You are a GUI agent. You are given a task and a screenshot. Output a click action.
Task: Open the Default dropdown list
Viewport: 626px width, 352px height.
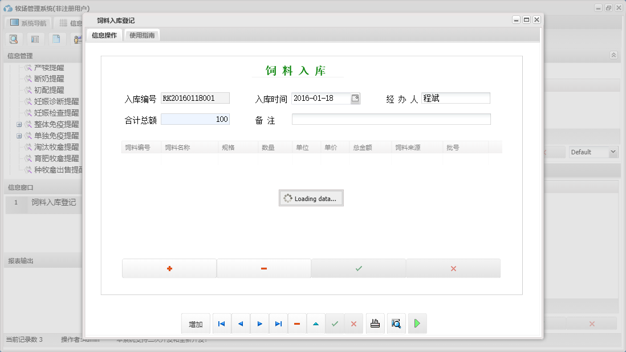613,152
